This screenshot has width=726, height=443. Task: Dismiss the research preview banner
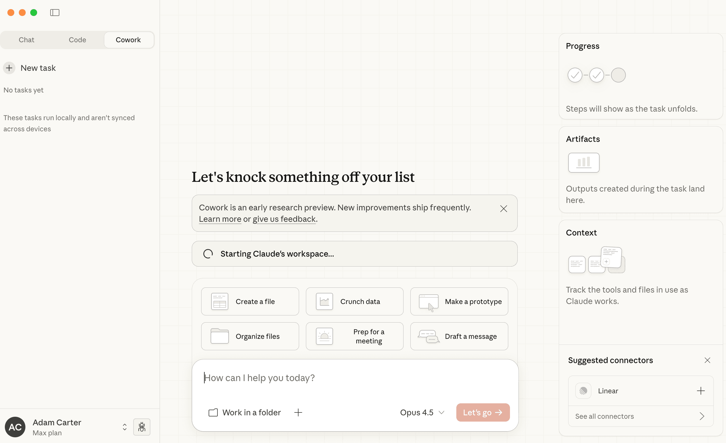point(503,208)
